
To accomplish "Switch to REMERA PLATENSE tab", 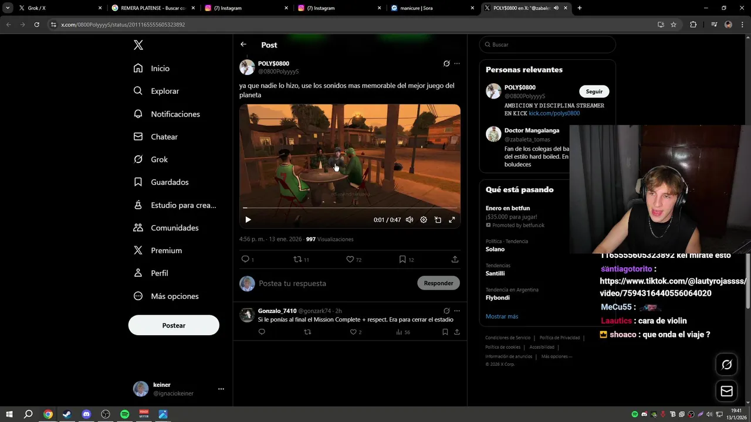I will click(x=153, y=8).
